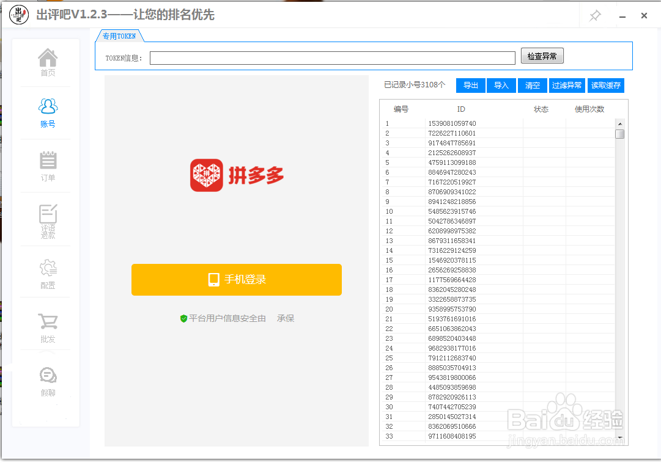
Task: Select row with ID 1546920378115
Action: [x=498, y=260]
